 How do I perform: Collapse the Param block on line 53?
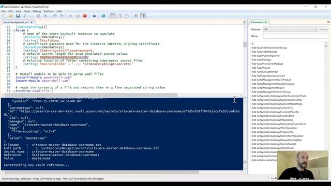point(14,30)
